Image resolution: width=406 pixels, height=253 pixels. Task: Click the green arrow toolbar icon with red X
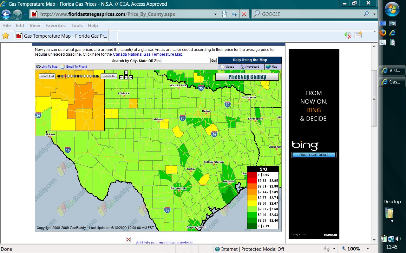click(348, 35)
